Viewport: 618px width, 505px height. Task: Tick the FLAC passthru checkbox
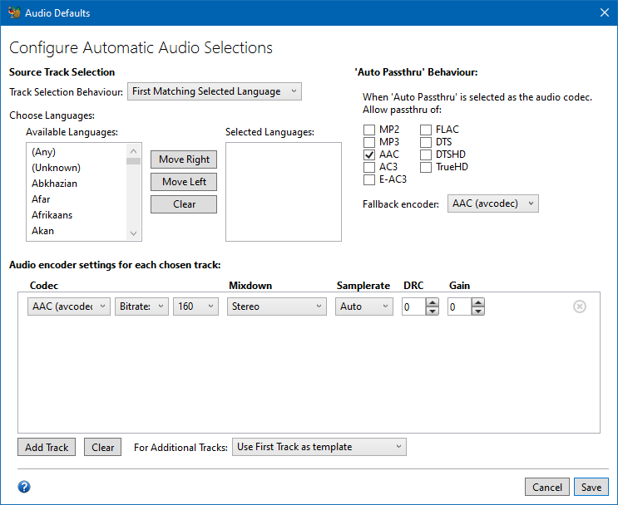(425, 130)
